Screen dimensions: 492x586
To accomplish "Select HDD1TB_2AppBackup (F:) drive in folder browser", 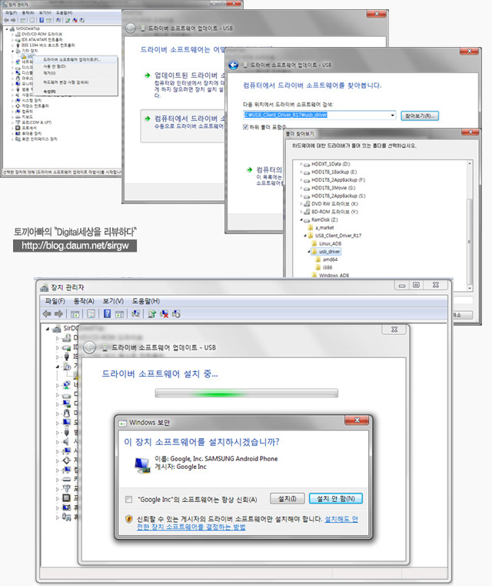I will [338, 179].
